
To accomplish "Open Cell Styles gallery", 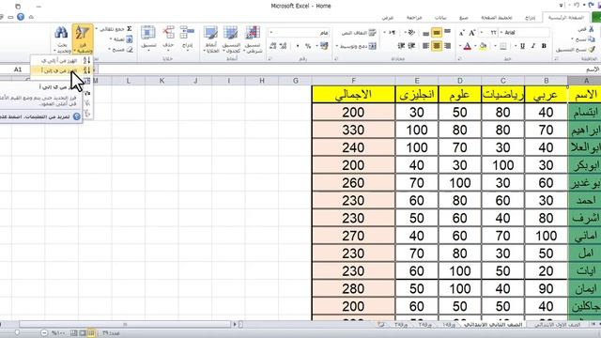I will point(210,39).
